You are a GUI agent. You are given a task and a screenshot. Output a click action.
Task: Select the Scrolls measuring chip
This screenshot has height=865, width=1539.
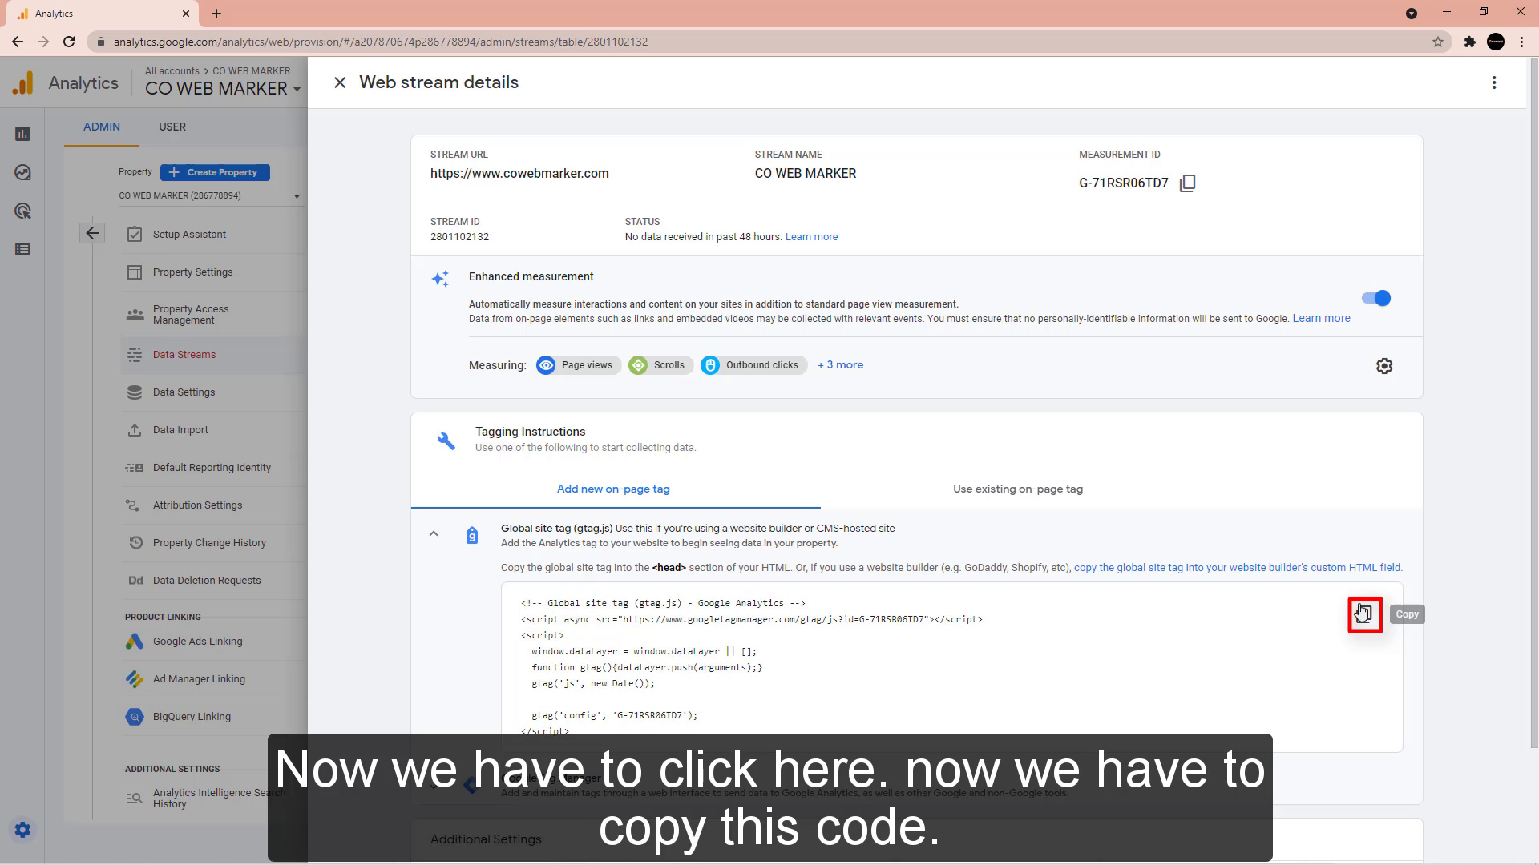pyautogui.click(x=660, y=365)
